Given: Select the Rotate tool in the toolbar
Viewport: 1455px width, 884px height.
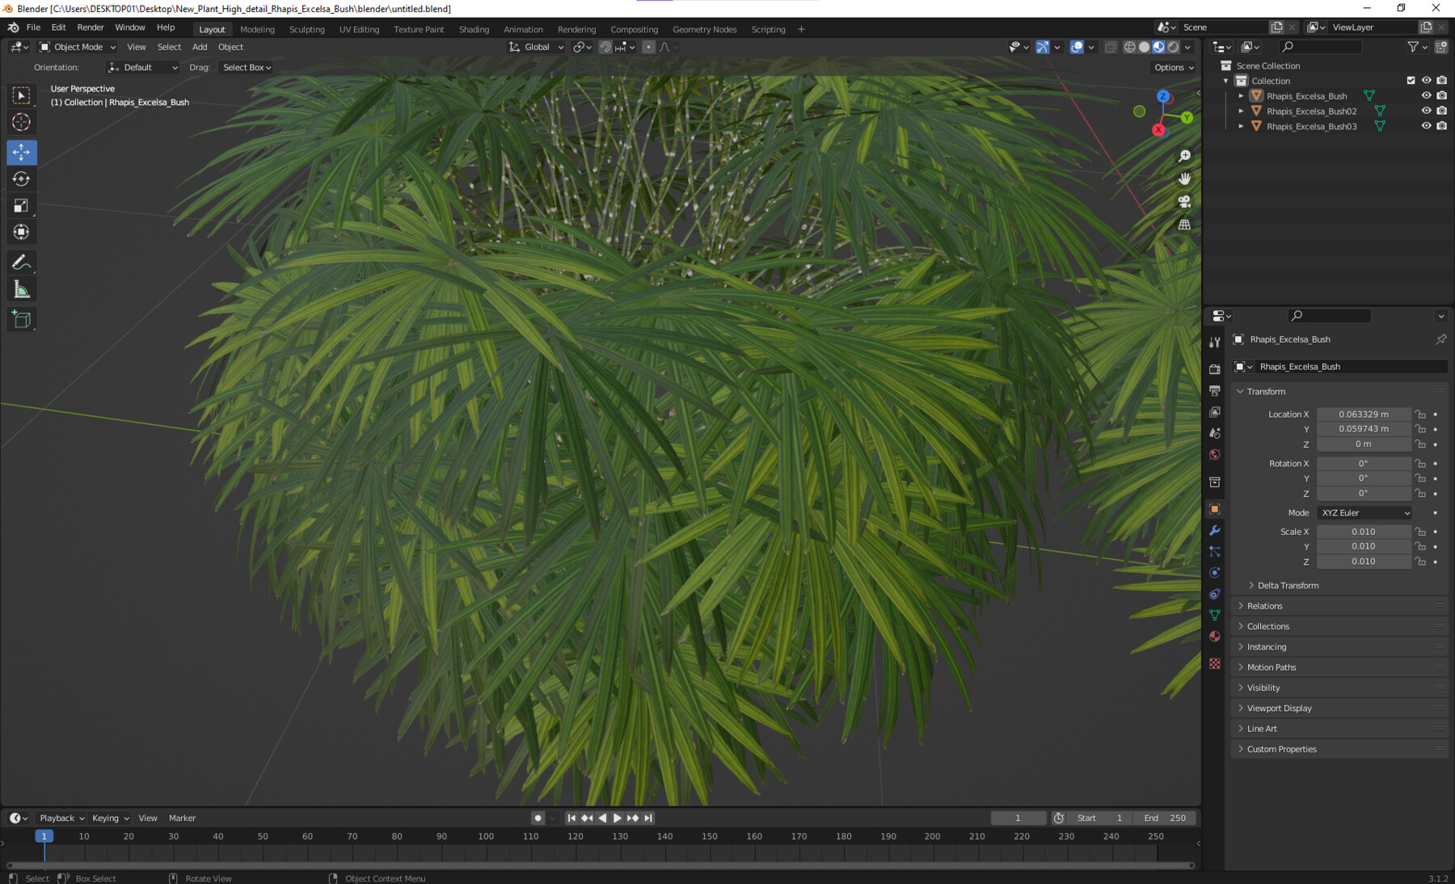Looking at the screenshot, I should click(22, 179).
